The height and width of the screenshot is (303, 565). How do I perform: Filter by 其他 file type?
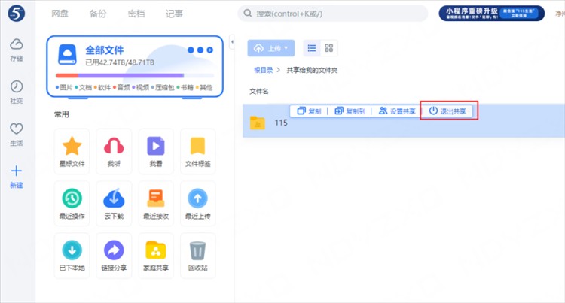point(204,87)
